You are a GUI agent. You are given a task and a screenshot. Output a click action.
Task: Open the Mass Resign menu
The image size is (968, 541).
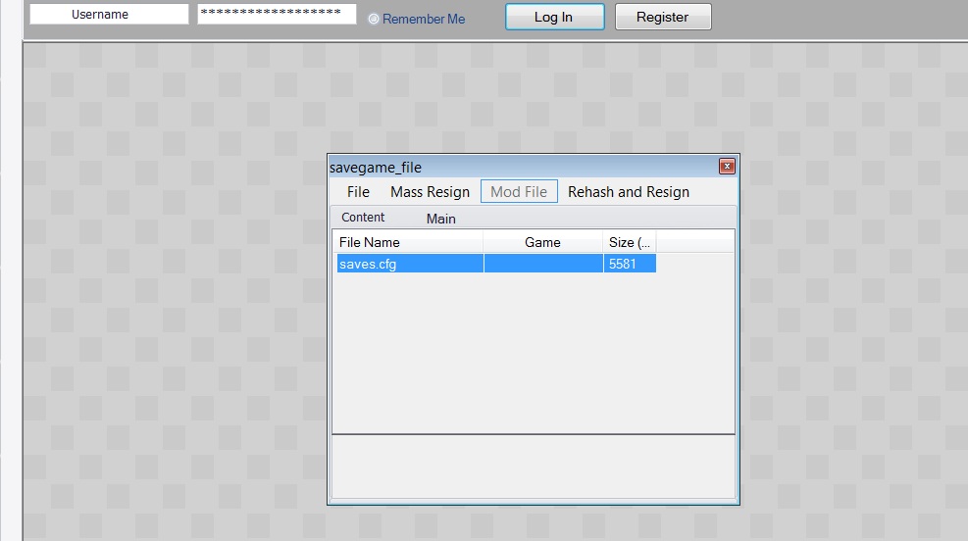click(x=430, y=192)
